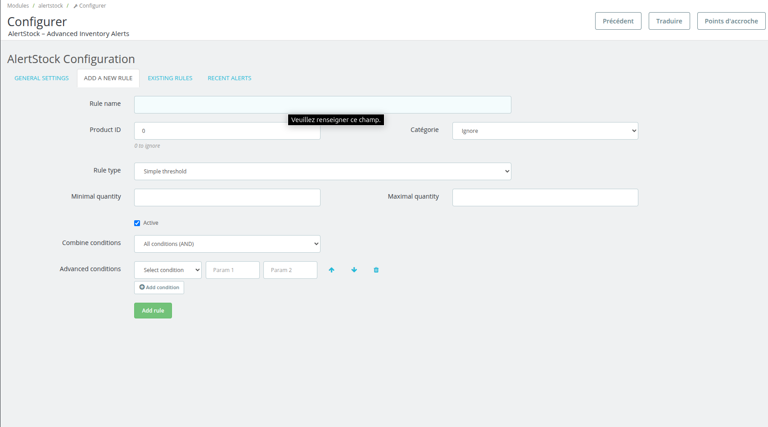This screenshot has width=768, height=427.
Task: Click the Param 1 input
Action: click(x=233, y=270)
